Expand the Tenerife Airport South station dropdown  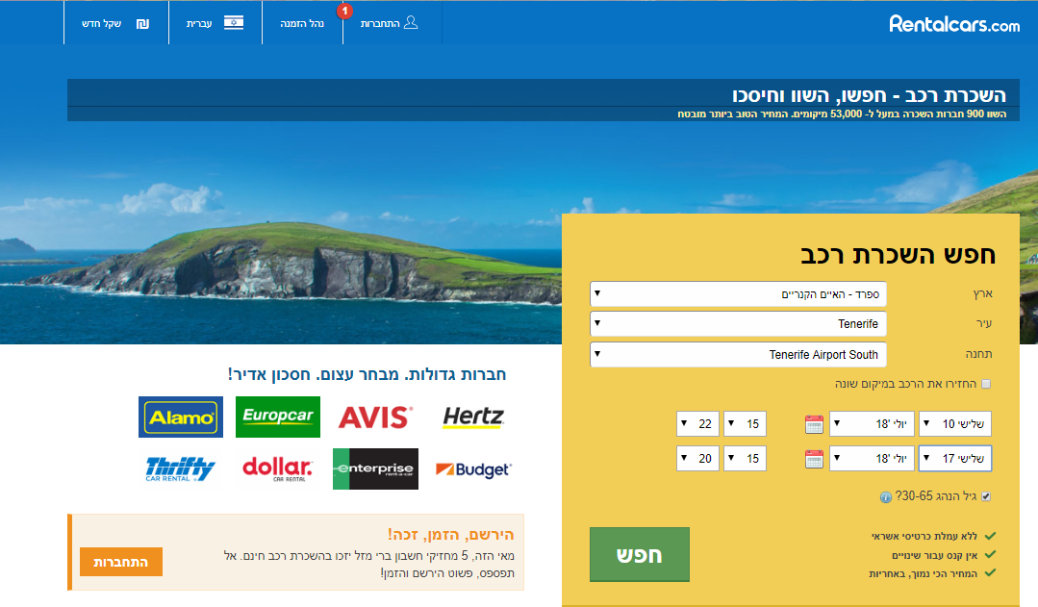pyautogui.click(x=739, y=354)
